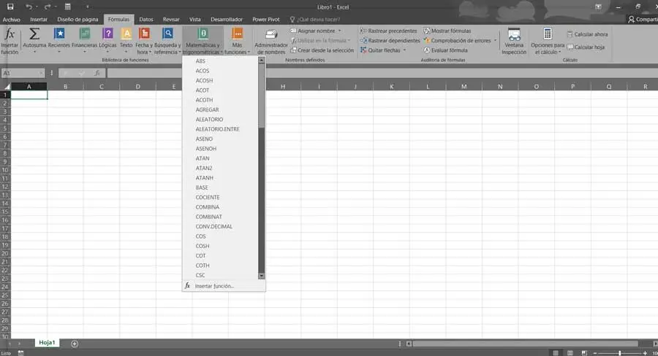Click the Select All corner triangle
This screenshot has width=658, height=356.
[6, 86]
